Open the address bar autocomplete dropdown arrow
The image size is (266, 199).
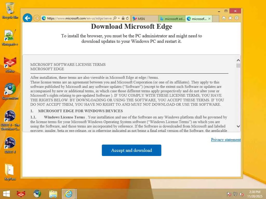coord(119,18)
